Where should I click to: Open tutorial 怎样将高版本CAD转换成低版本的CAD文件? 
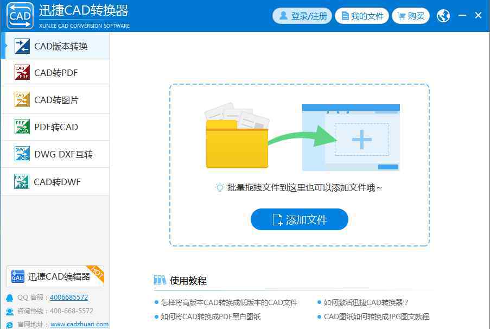[229, 302]
